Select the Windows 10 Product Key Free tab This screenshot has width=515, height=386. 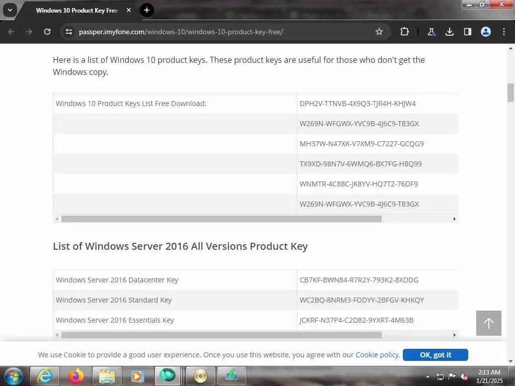[76, 11]
